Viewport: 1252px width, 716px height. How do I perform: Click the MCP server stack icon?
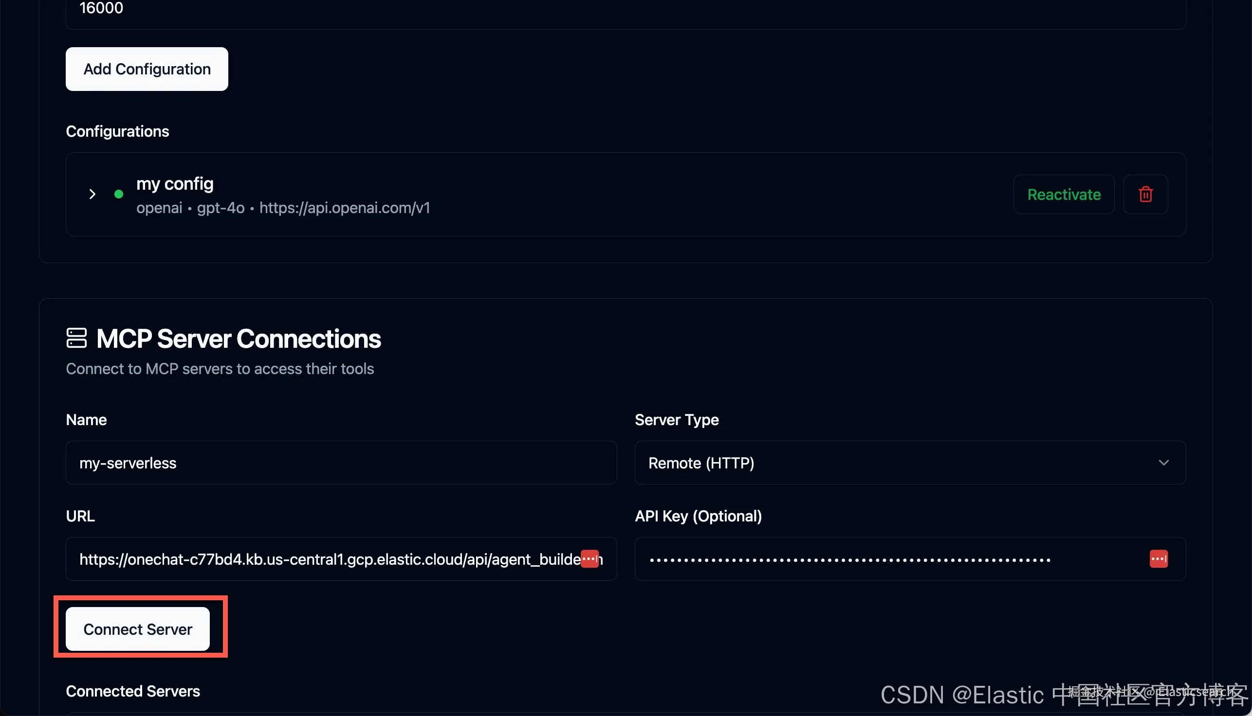click(76, 339)
